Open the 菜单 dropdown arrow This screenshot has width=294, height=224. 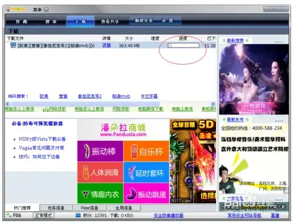(46, 9)
